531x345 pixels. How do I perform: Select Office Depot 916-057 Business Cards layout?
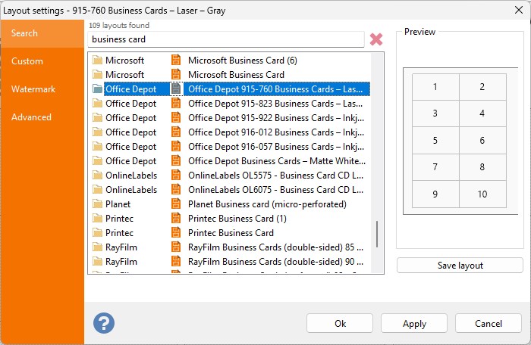coord(276,147)
